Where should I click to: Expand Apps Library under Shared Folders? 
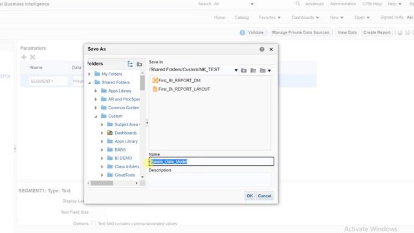[96, 91]
